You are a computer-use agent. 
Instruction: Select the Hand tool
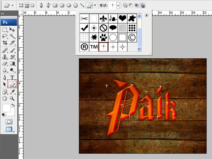coord(5,98)
